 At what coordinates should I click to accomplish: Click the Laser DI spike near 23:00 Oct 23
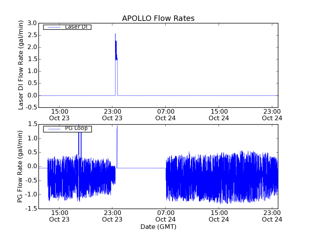pos(116,65)
